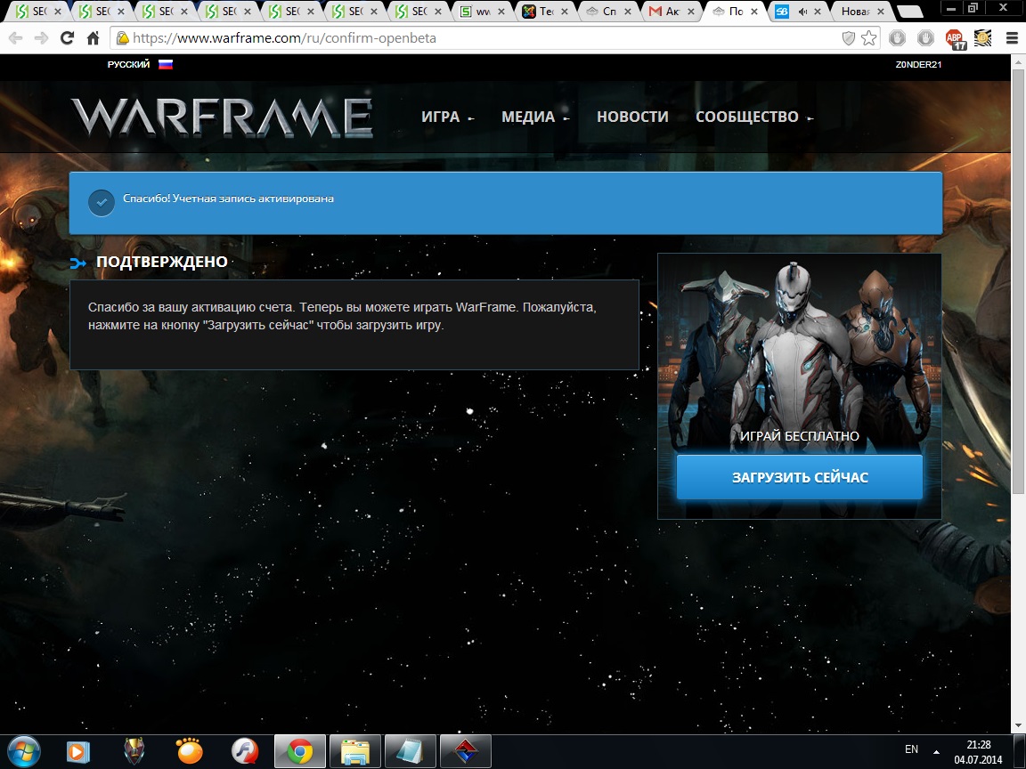Viewport: 1026px width, 769px height.
Task: Open the Chrome hamburger menu
Action: tap(1012, 38)
